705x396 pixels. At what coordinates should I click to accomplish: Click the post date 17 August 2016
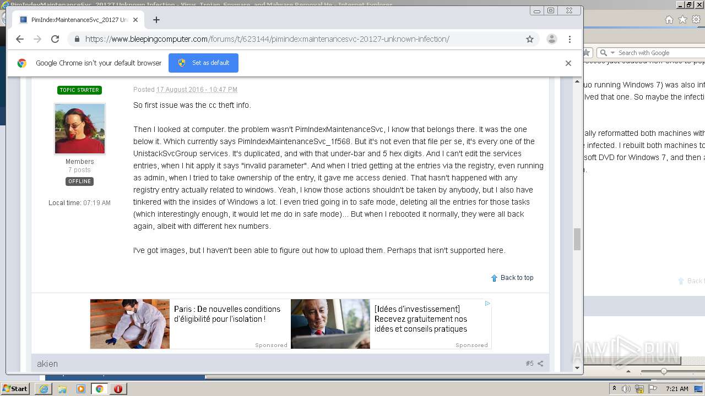coord(197,90)
